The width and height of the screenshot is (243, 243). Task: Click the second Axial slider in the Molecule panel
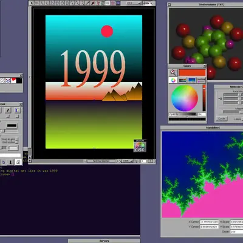pos(233,98)
